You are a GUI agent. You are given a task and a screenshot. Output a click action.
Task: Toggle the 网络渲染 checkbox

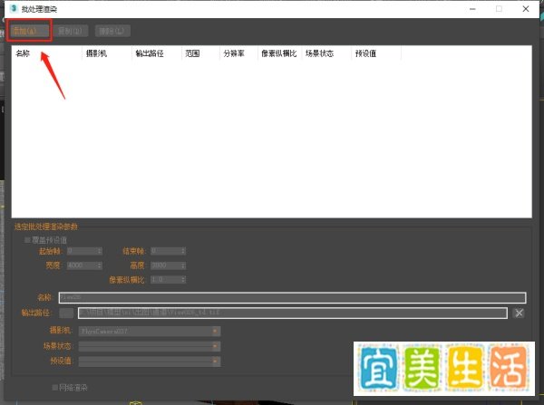(x=54, y=387)
